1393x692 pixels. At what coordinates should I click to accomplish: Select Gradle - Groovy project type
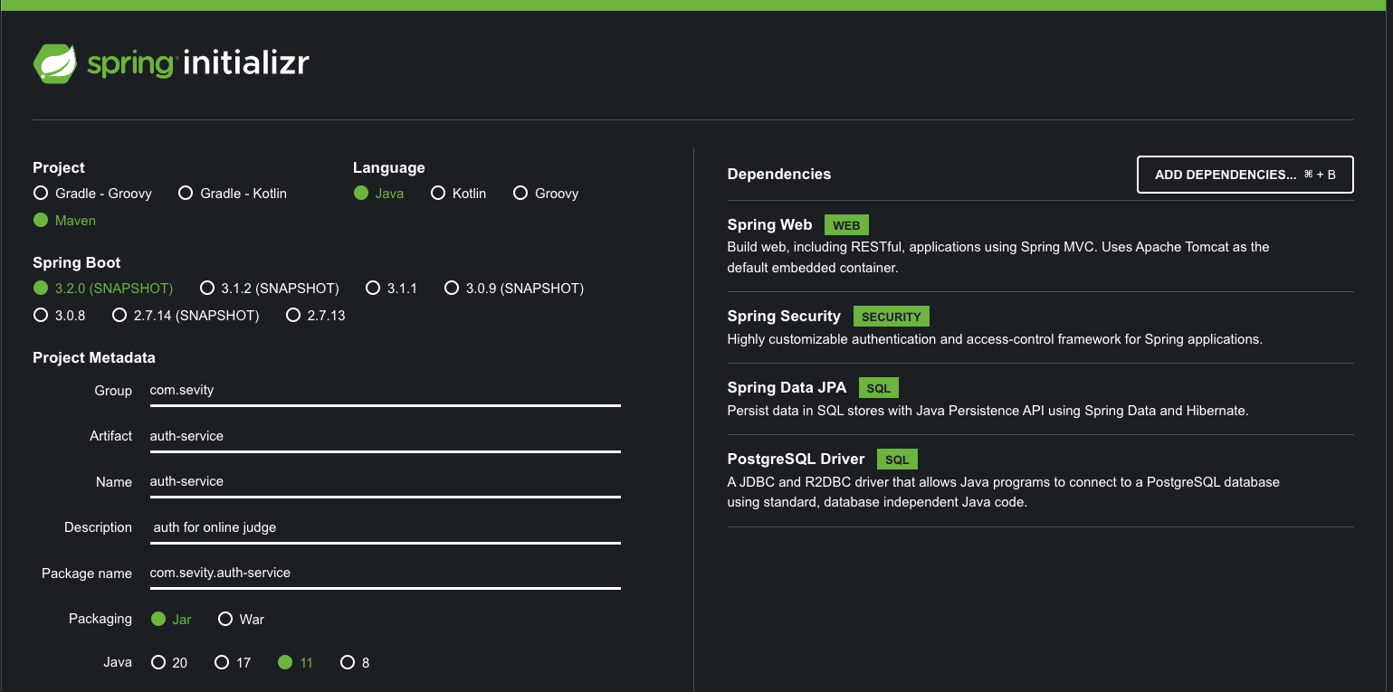point(92,194)
